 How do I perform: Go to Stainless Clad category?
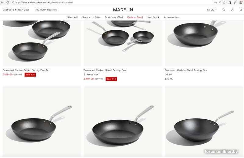114,17
